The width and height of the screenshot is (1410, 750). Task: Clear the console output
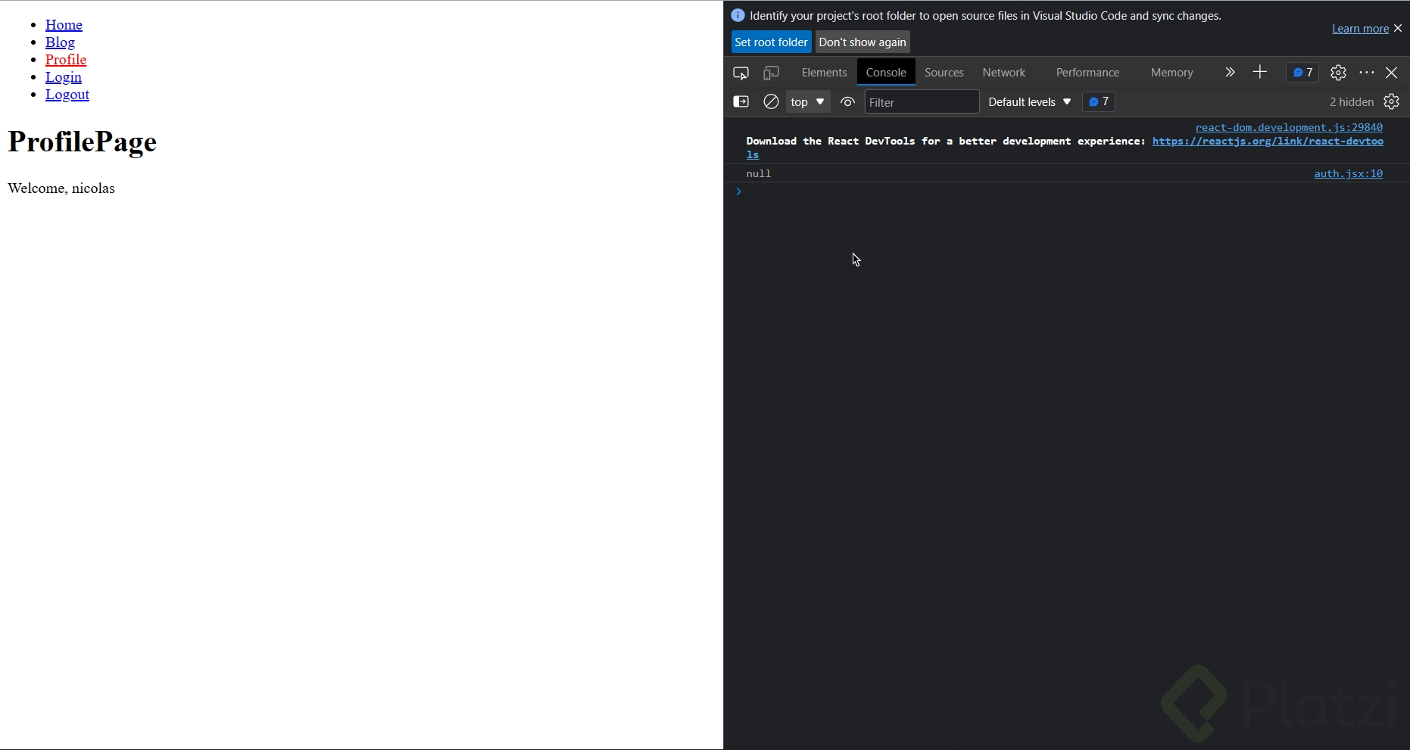pos(771,101)
